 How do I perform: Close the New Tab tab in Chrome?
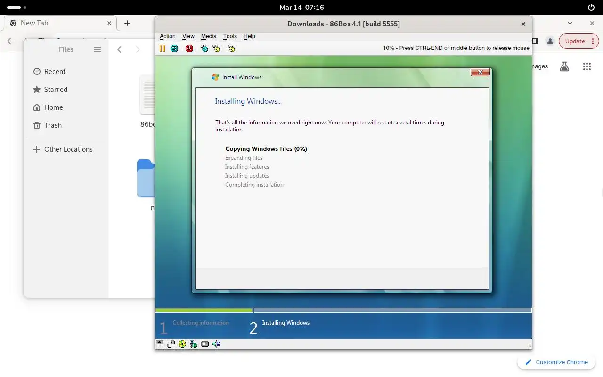[x=109, y=23]
